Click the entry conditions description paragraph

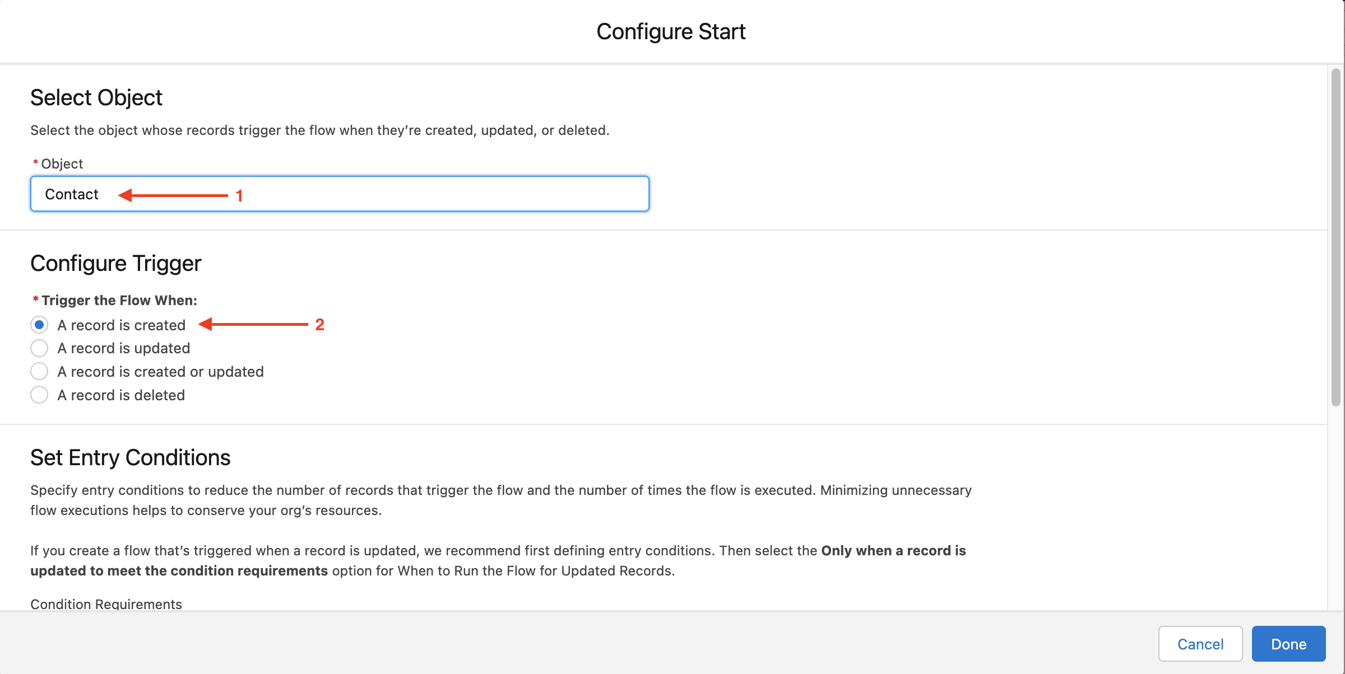[499, 500]
